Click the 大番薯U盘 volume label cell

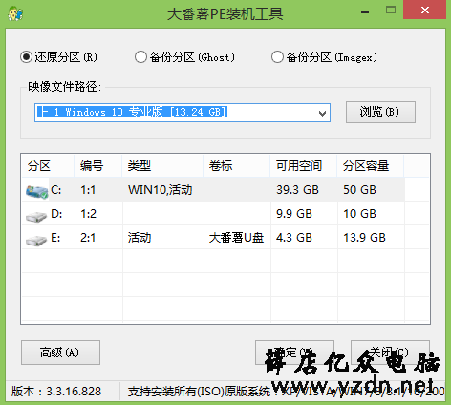(x=236, y=238)
